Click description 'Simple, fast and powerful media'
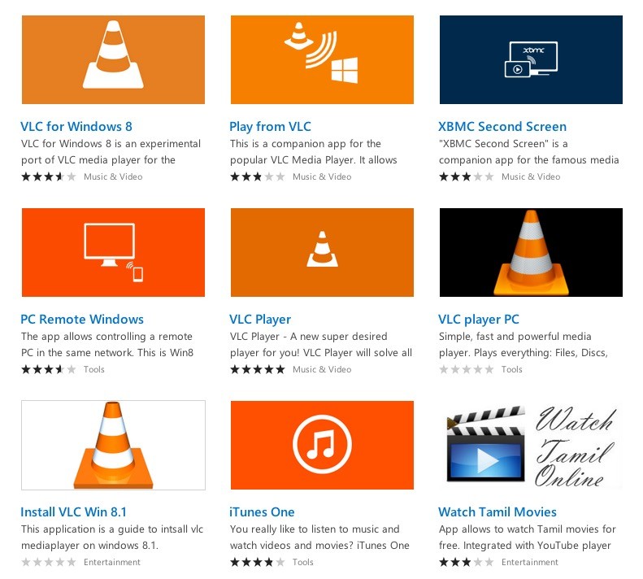 pos(515,337)
